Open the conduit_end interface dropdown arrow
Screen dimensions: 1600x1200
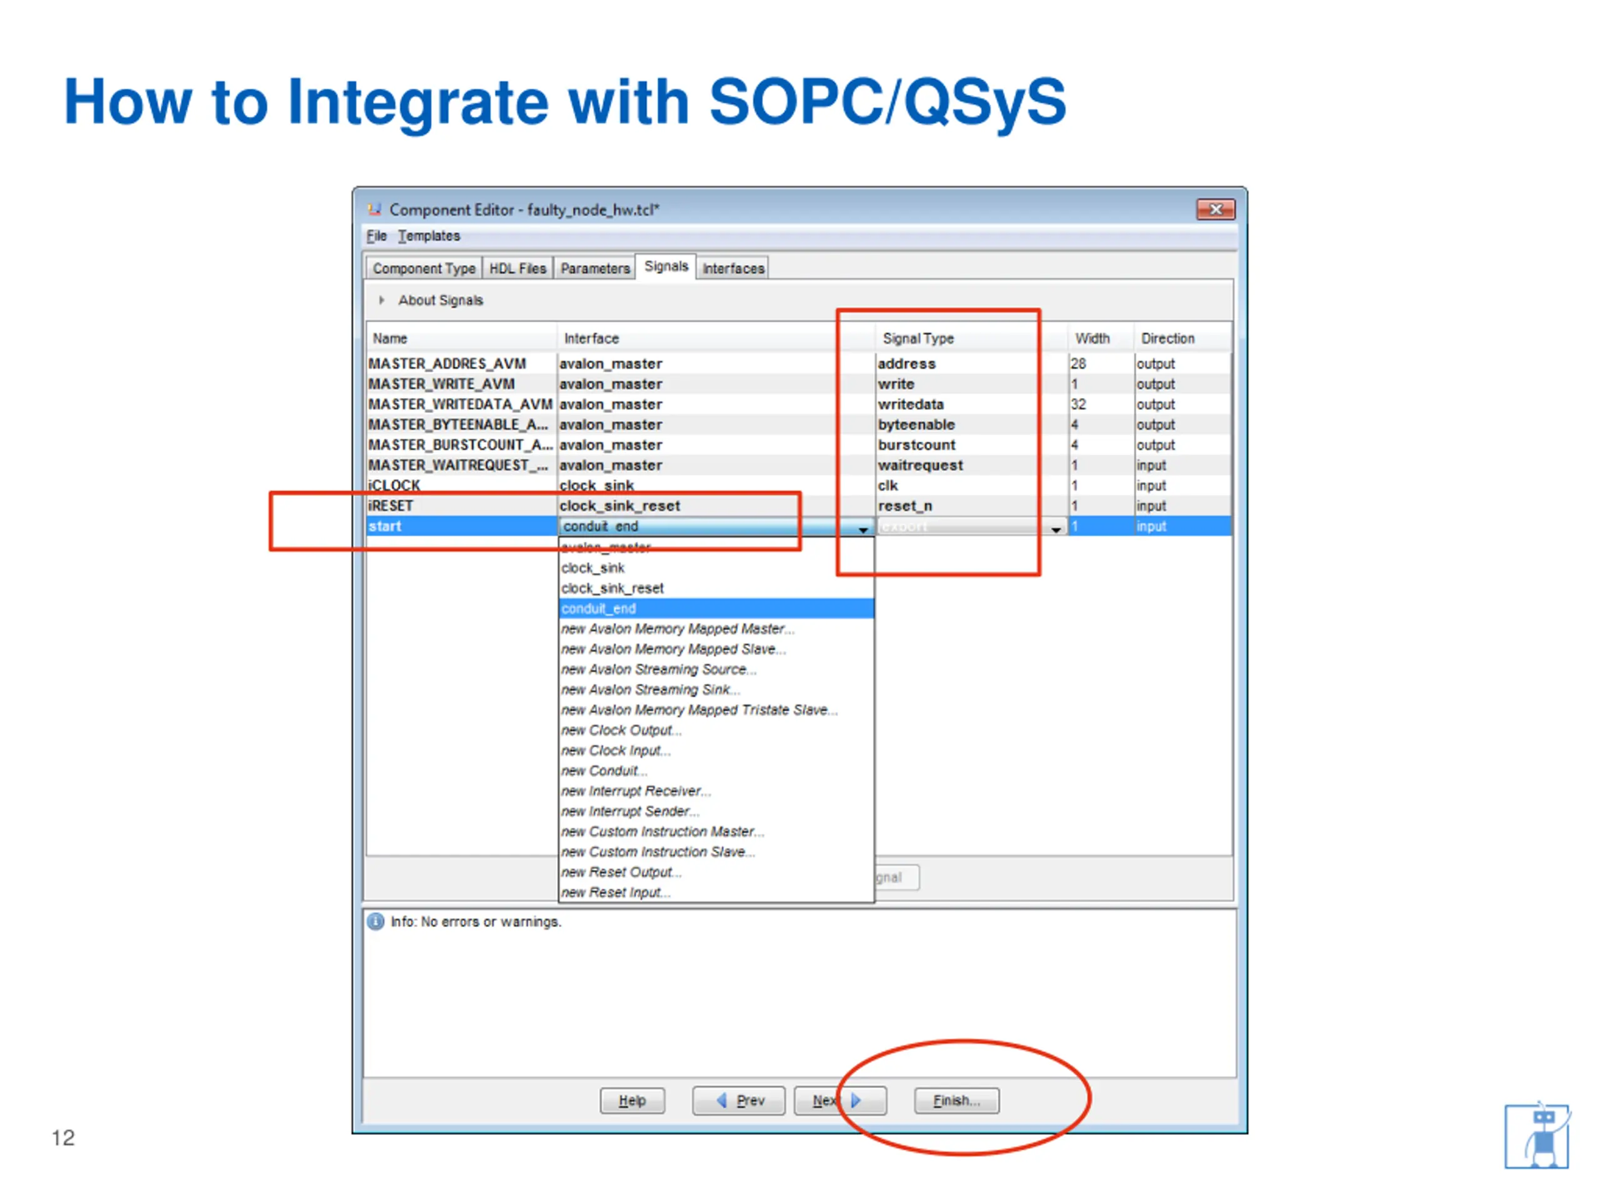point(863,529)
